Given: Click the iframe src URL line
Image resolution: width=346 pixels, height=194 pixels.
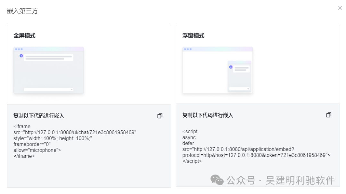Looking at the screenshot, I should [x=75, y=132].
